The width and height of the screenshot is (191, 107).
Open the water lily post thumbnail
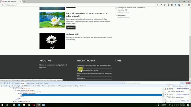(52, 20)
